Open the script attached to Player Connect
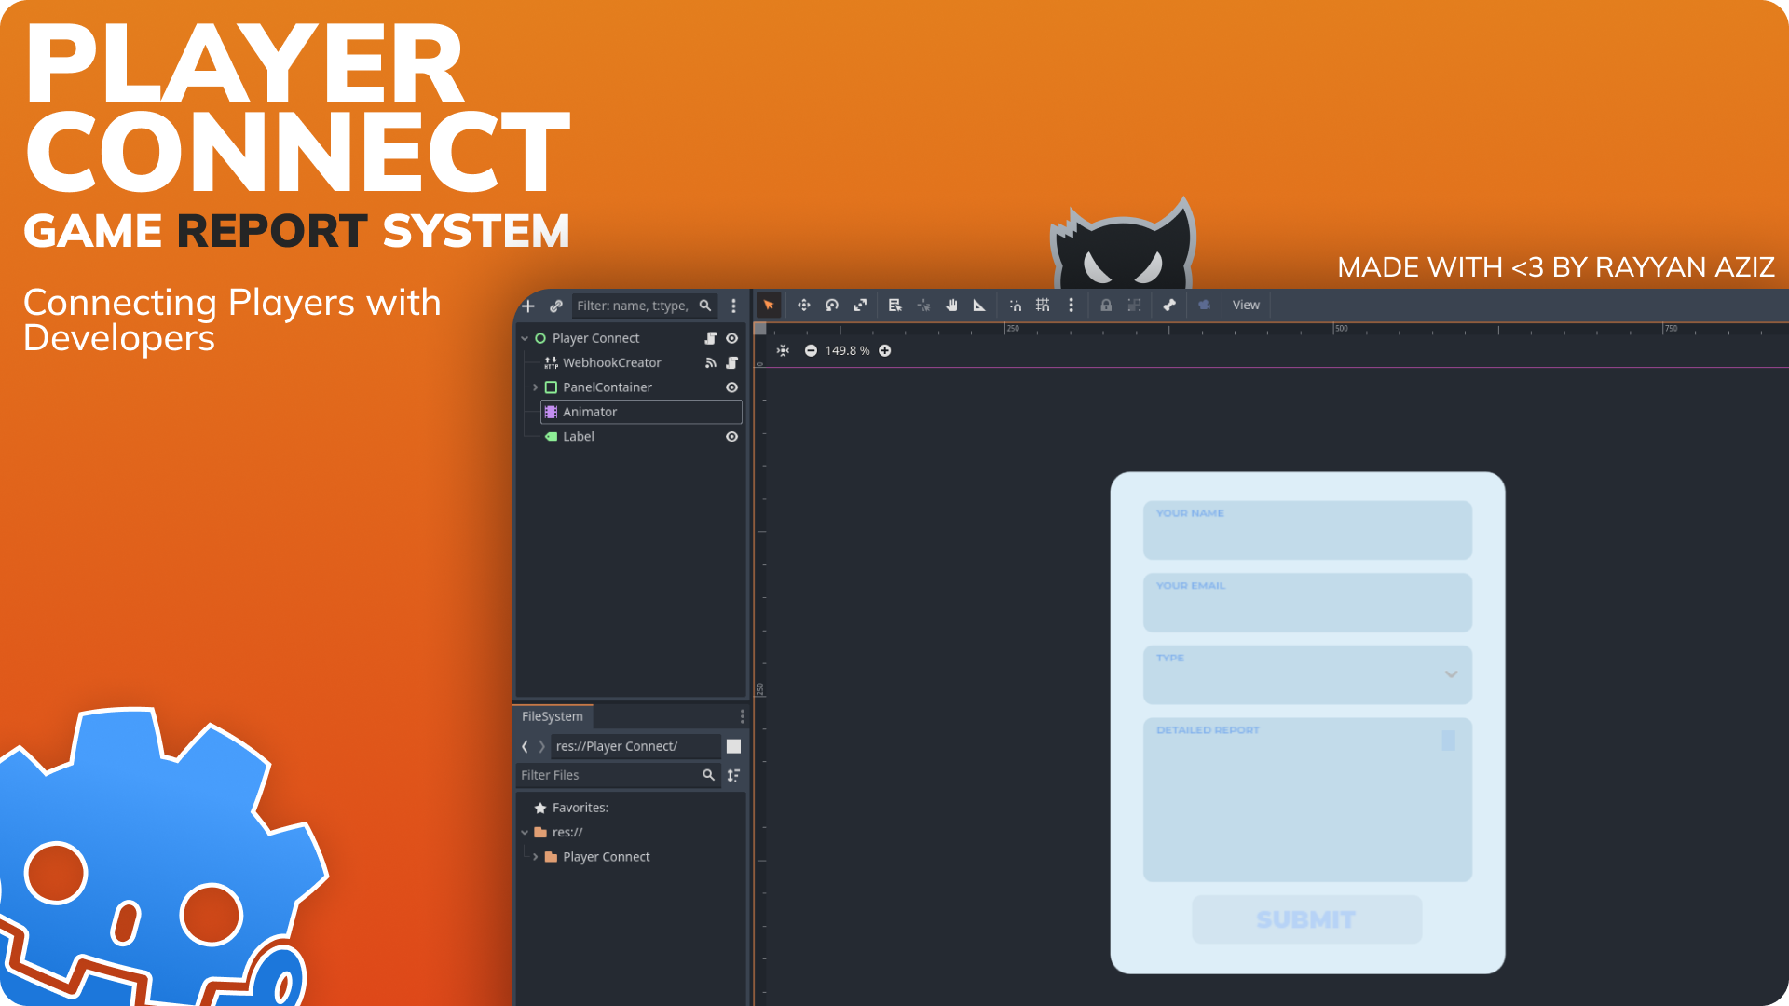 click(x=710, y=338)
